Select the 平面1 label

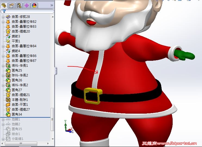click(16, 41)
